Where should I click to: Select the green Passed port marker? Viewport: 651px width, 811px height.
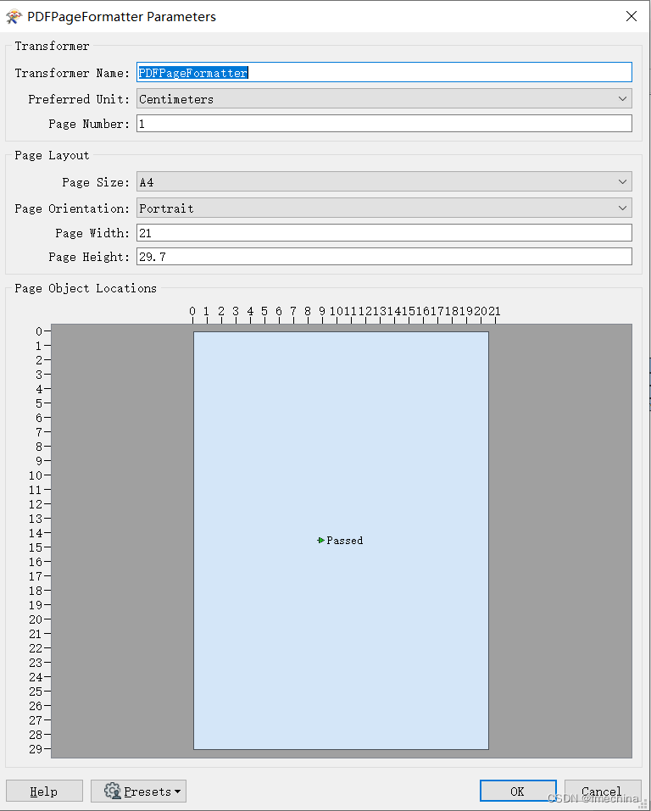[x=321, y=540]
